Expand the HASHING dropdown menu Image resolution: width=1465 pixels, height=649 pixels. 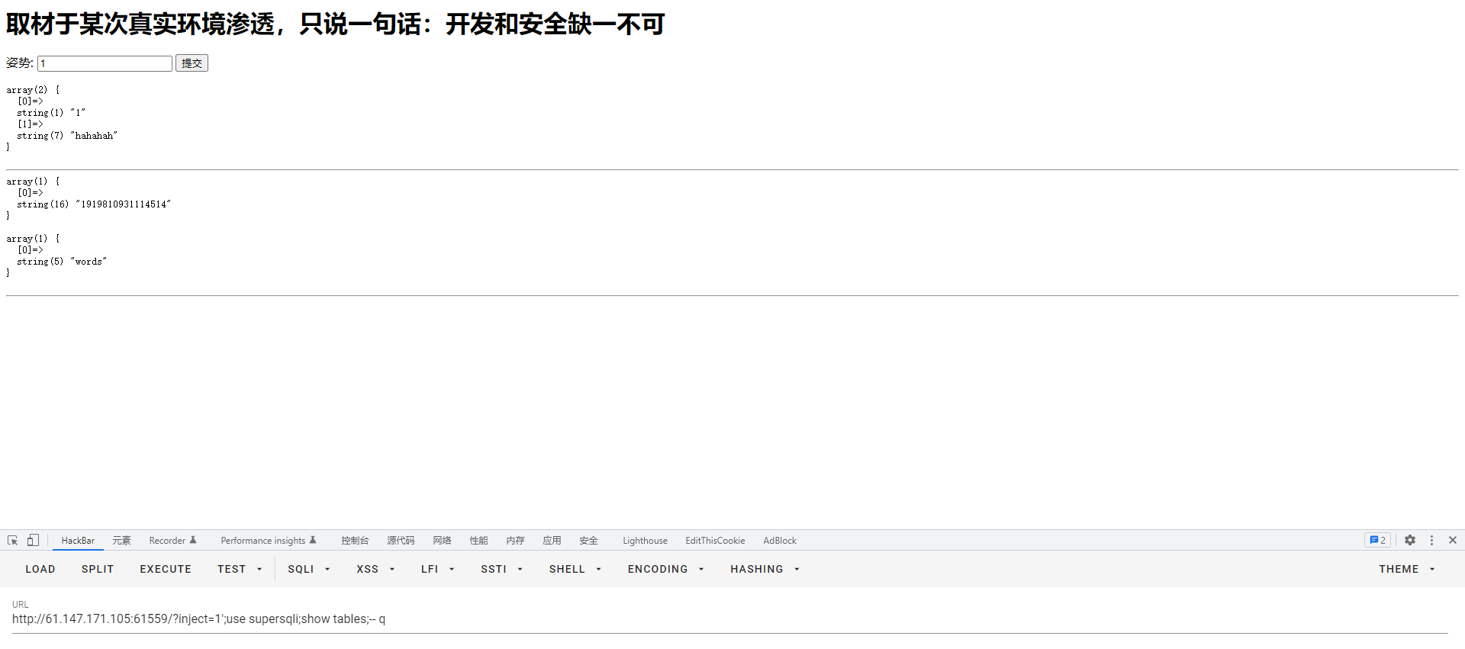(x=765, y=569)
